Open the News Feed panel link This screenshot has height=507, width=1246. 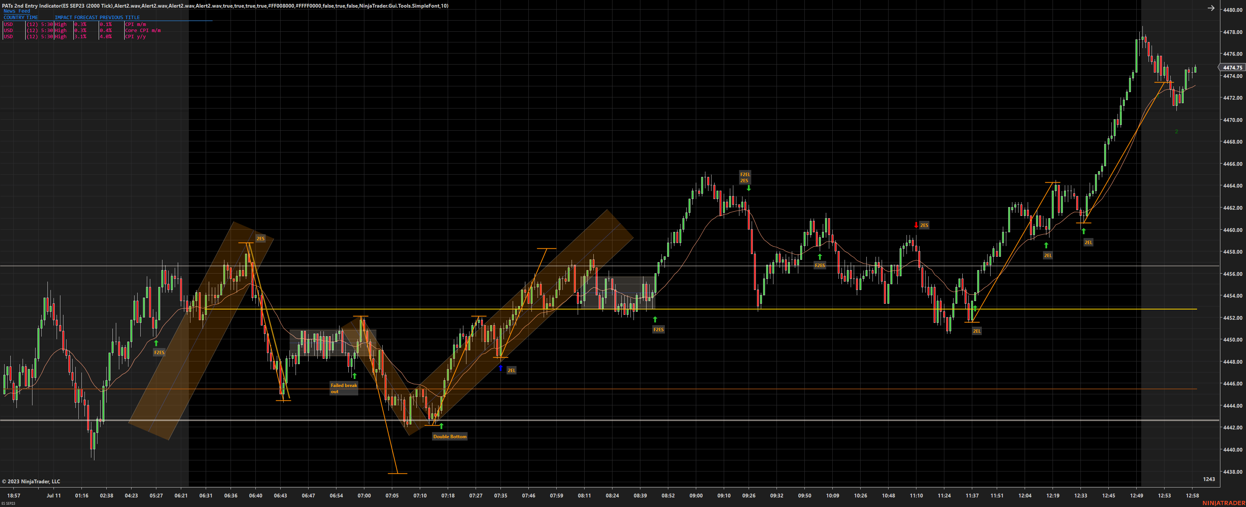point(16,11)
